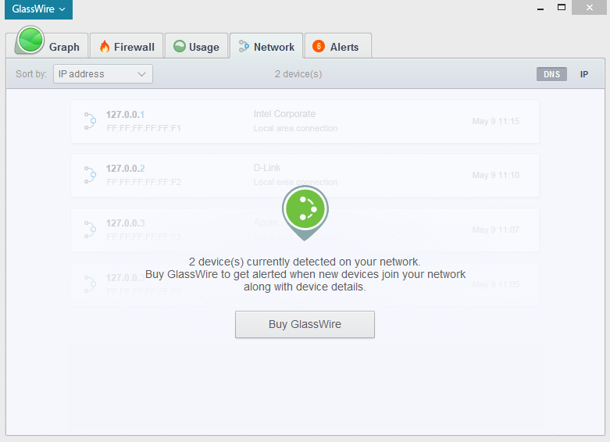Click the green Usage circle icon
The height and width of the screenshot is (442, 610).
pos(180,46)
